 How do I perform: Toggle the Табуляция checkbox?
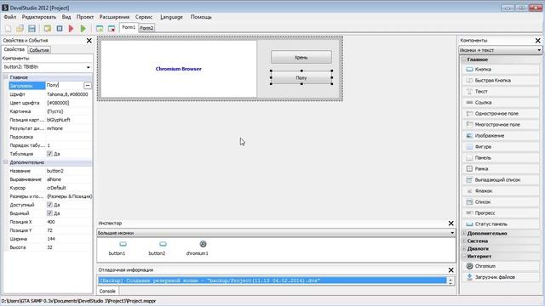point(49,154)
